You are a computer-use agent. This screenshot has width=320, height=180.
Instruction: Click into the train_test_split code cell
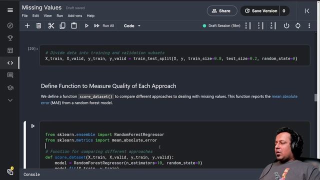click(x=175, y=55)
